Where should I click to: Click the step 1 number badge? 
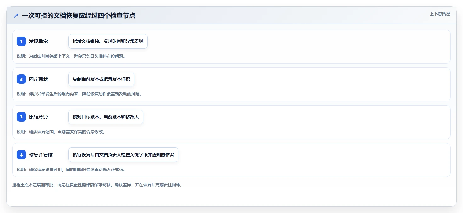[x=21, y=41]
